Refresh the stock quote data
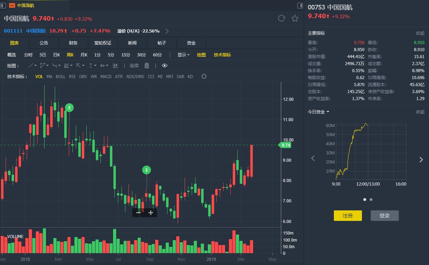Viewport: 429px width, 265px height. [x=281, y=19]
